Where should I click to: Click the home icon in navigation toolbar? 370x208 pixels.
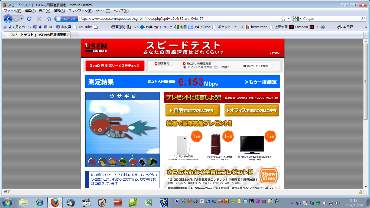click(x=48, y=19)
